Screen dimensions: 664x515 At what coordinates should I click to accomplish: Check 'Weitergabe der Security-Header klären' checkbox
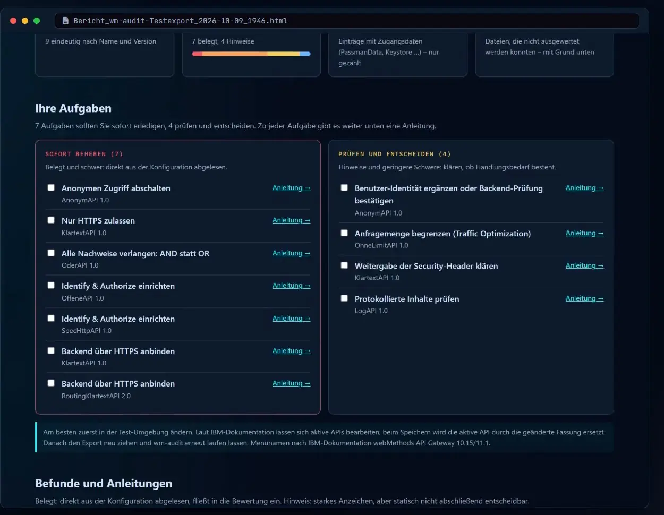point(344,265)
